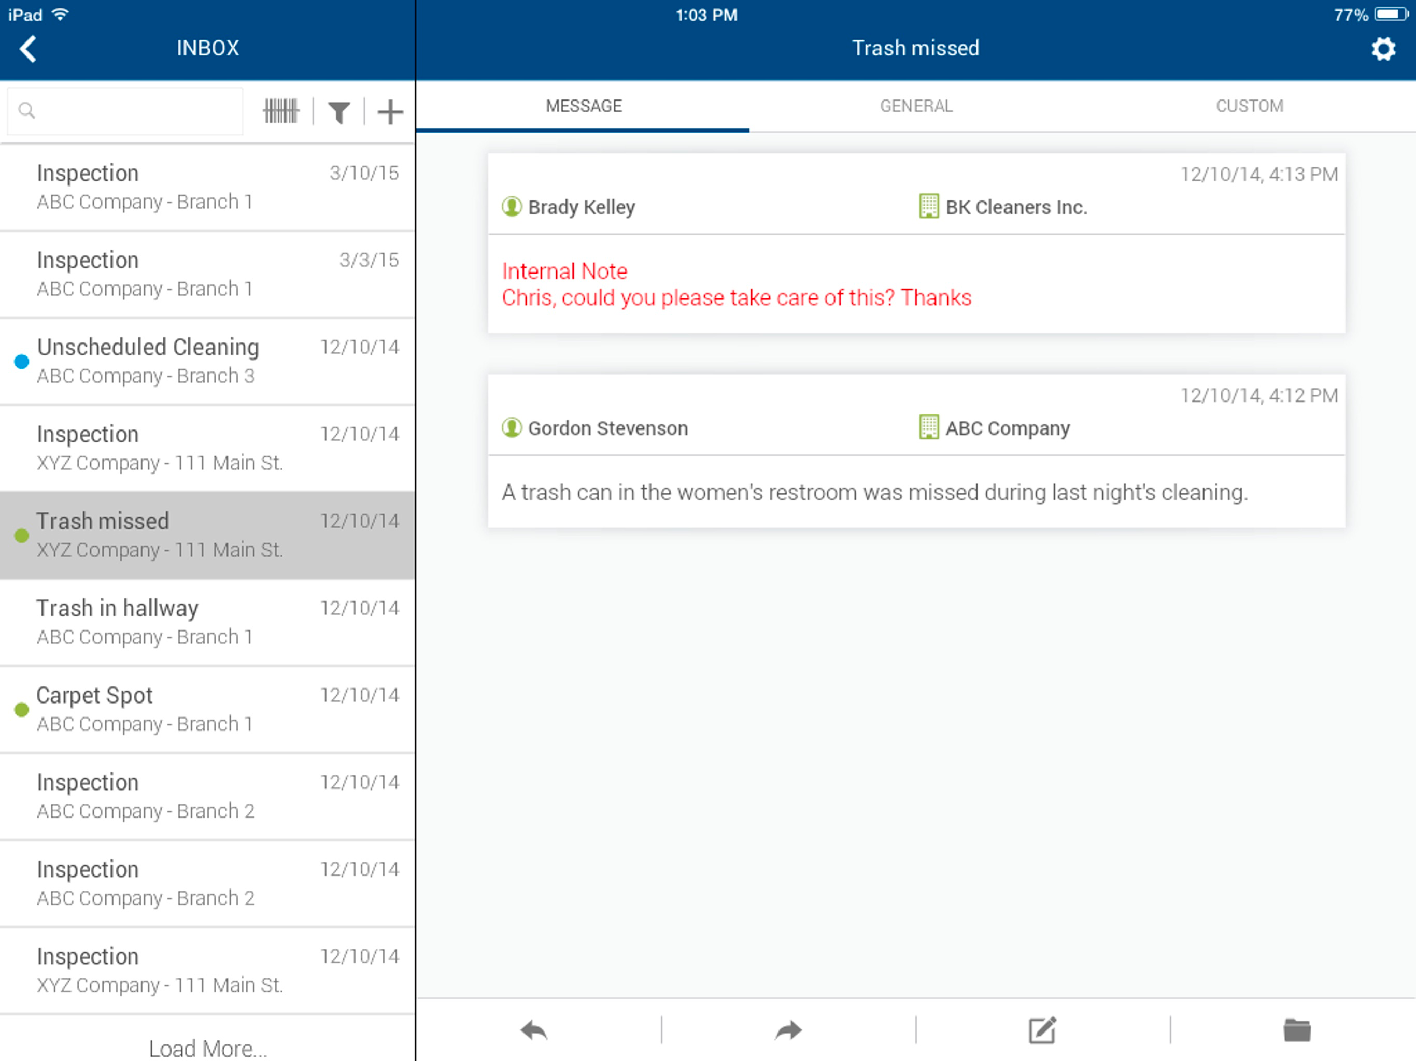This screenshot has width=1416, height=1061.
Task: Tap Brady Kelley's person icon
Action: 512,207
